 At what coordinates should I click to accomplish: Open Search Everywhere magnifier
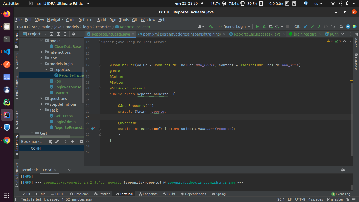(x=341, y=27)
